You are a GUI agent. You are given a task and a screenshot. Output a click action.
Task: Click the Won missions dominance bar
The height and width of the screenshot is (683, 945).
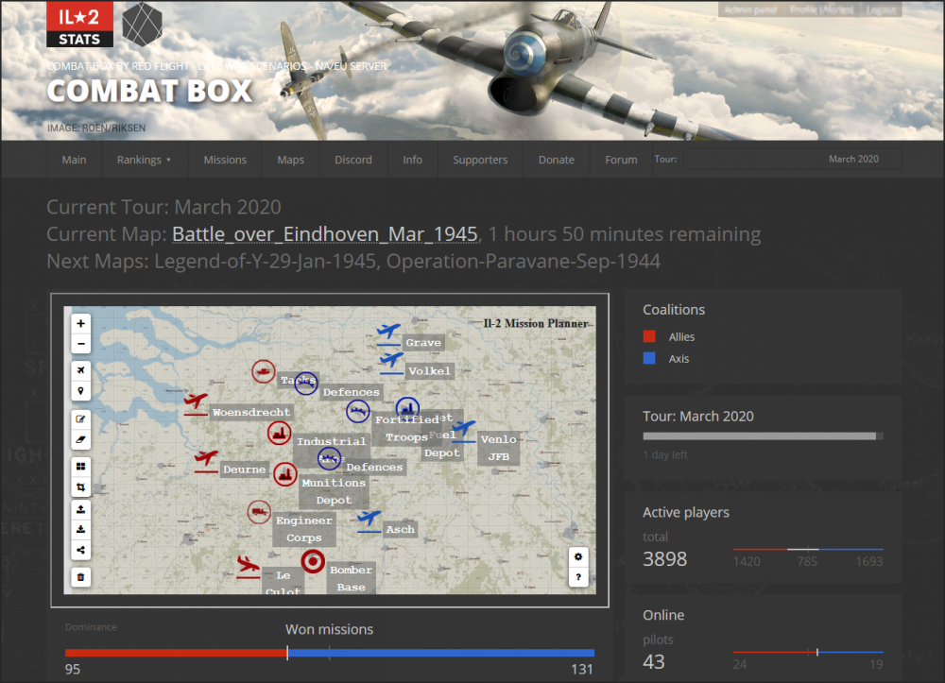click(329, 652)
